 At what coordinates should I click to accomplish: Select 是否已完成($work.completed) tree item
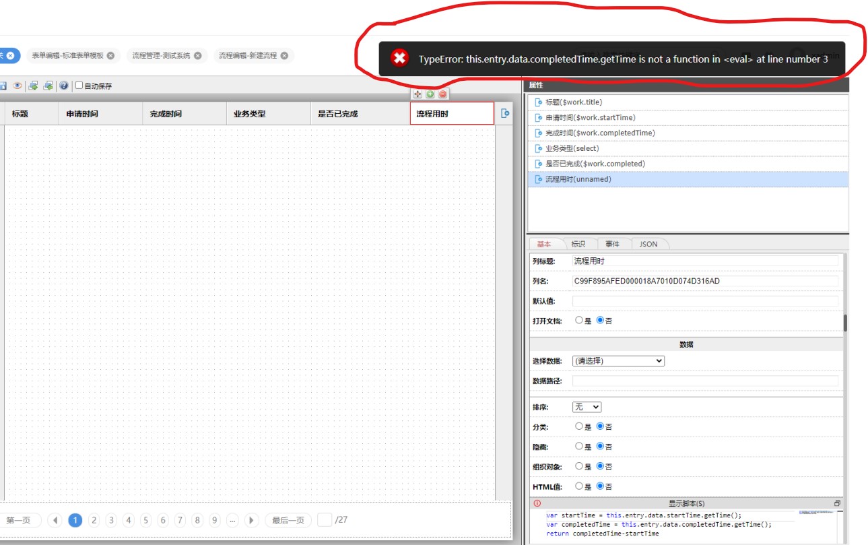688,164
